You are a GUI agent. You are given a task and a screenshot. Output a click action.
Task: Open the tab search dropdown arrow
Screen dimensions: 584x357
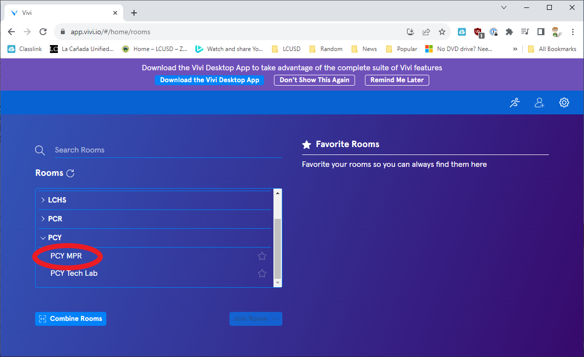[503, 7]
